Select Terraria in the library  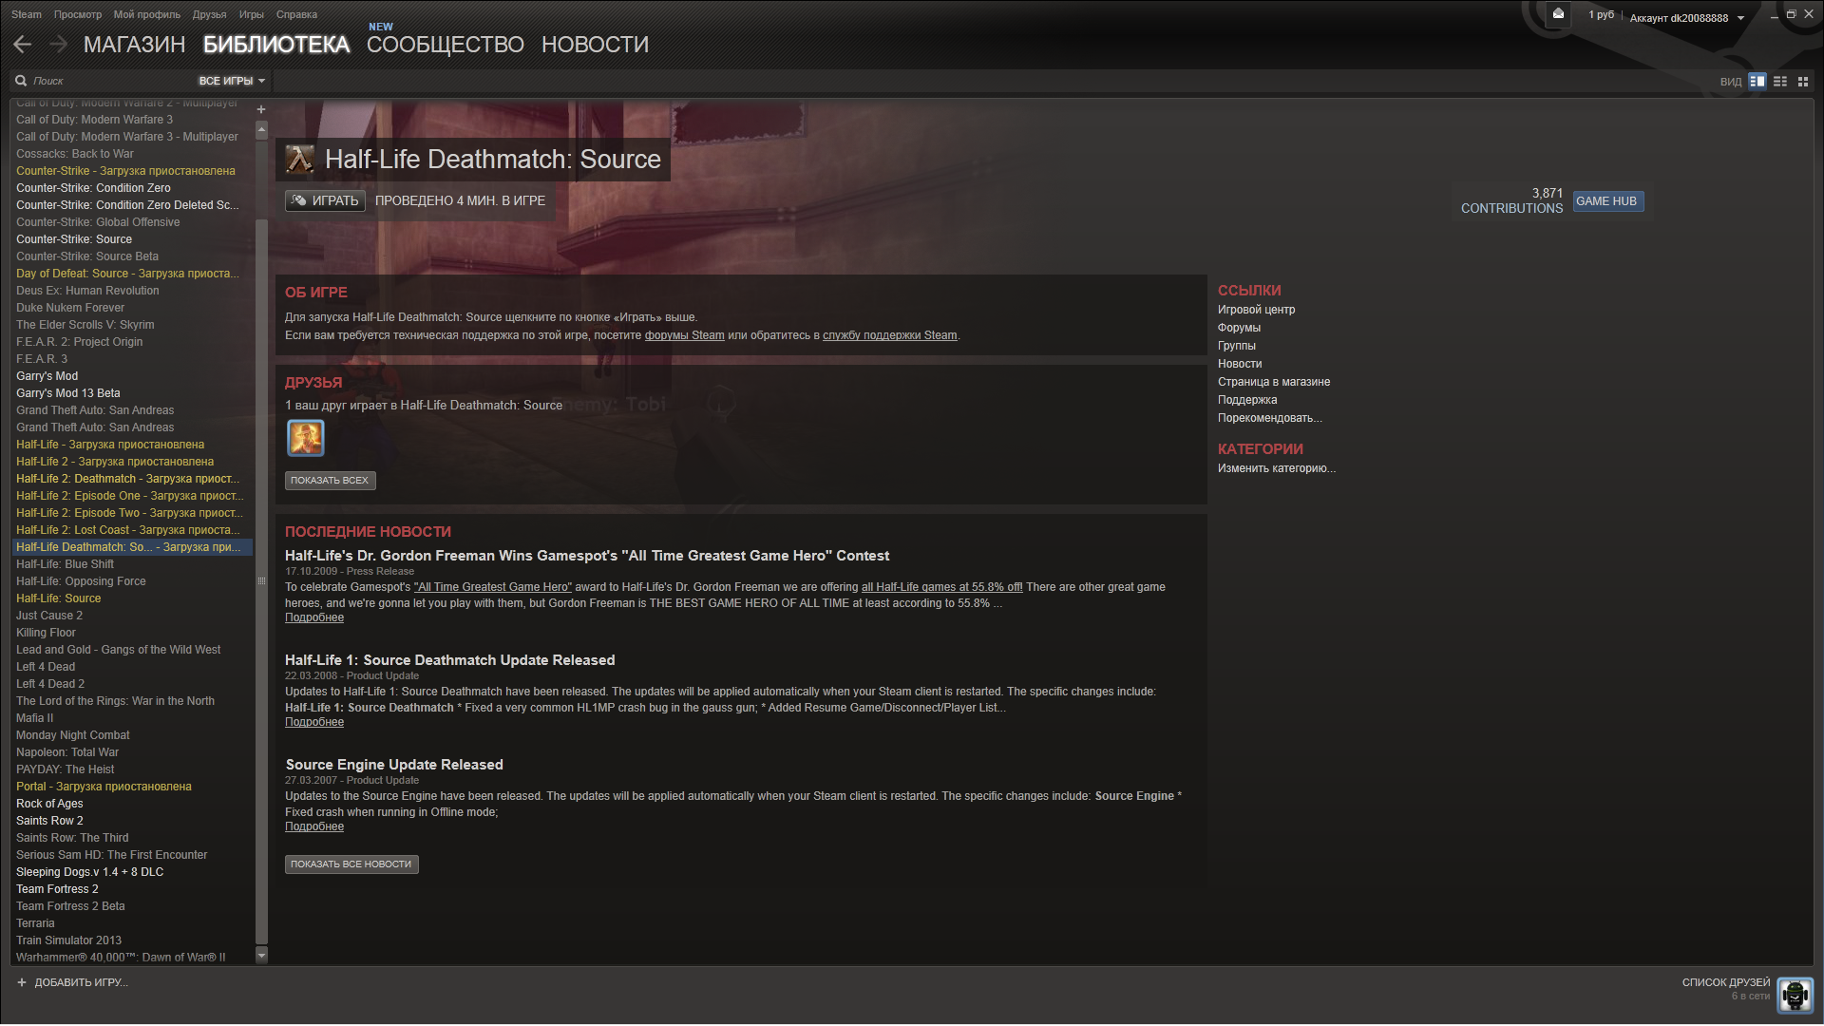tap(131, 923)
